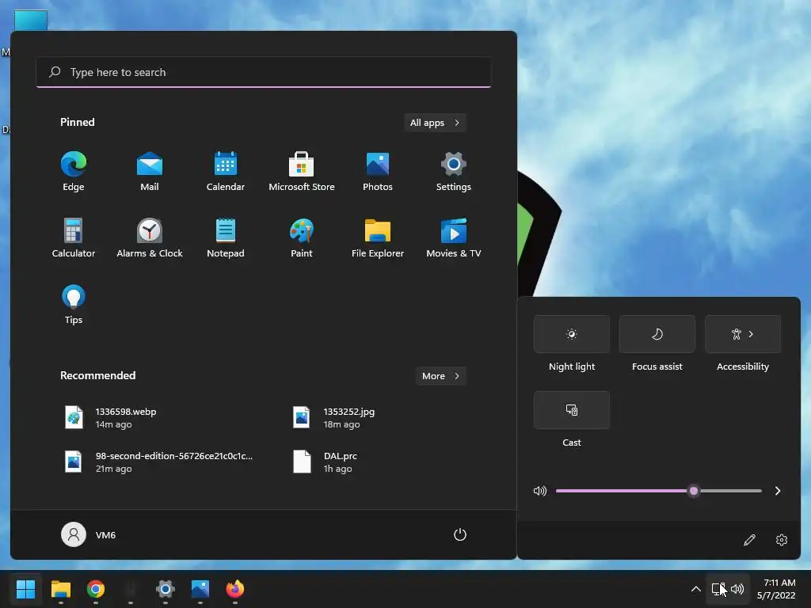Launch the Paint app
The image size is (811, 608).
[302, 238]
